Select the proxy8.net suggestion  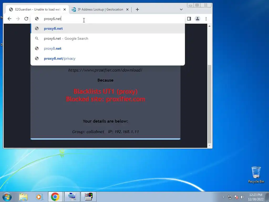tap(107, 48)
